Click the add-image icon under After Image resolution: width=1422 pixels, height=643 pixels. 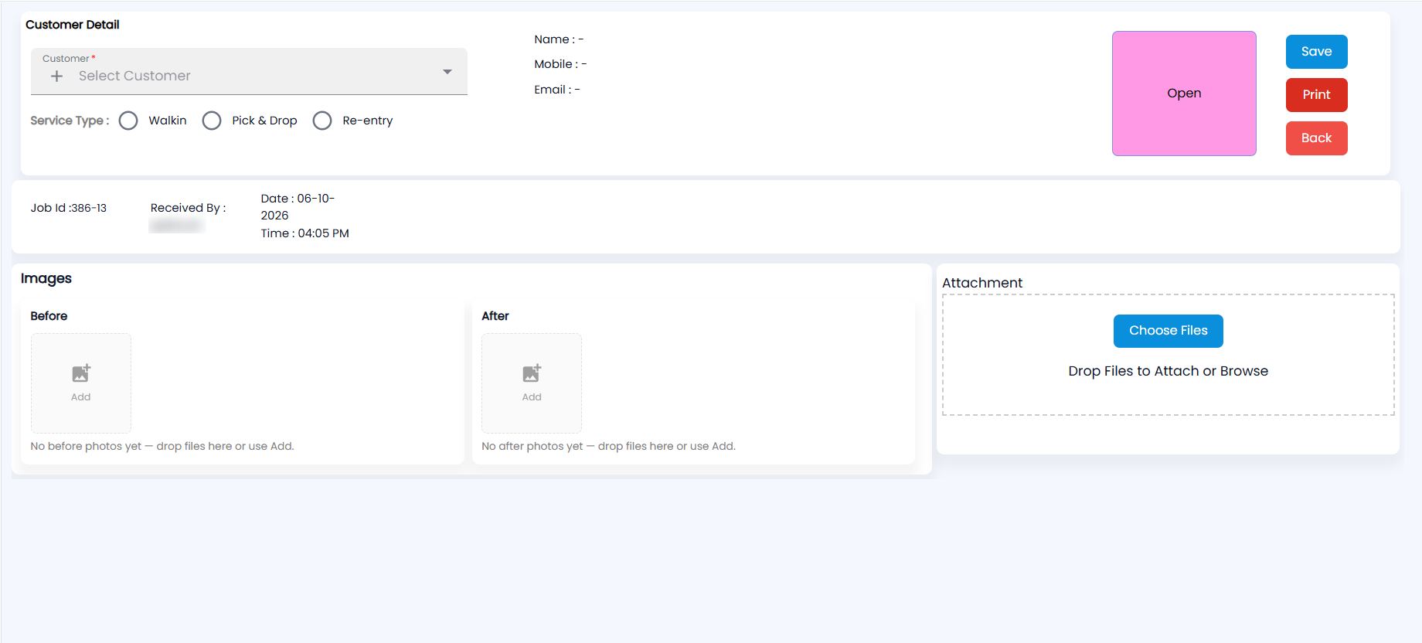[x=532, y=373]
